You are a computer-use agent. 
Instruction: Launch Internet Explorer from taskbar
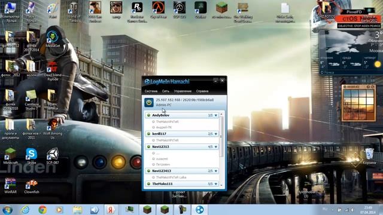[x=25, y=210]
